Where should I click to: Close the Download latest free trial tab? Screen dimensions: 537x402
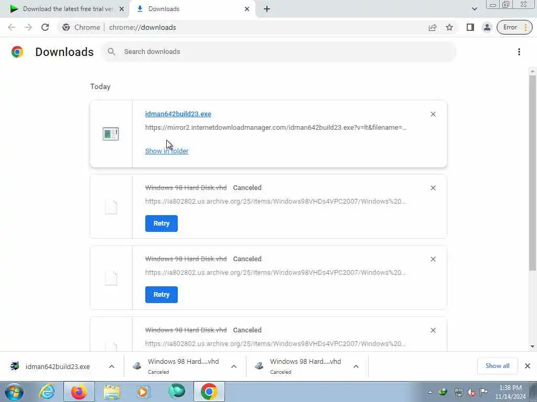(121, 9)
